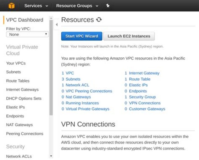Open the Services dropdown menu
The image size is (199, 160).
point(36,6)
